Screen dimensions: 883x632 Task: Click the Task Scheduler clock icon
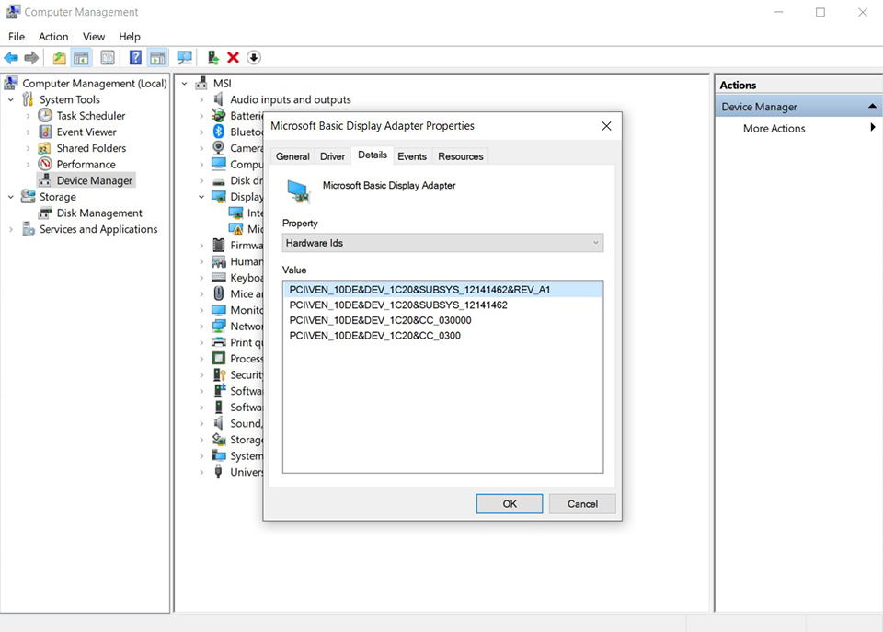[45, 116]
